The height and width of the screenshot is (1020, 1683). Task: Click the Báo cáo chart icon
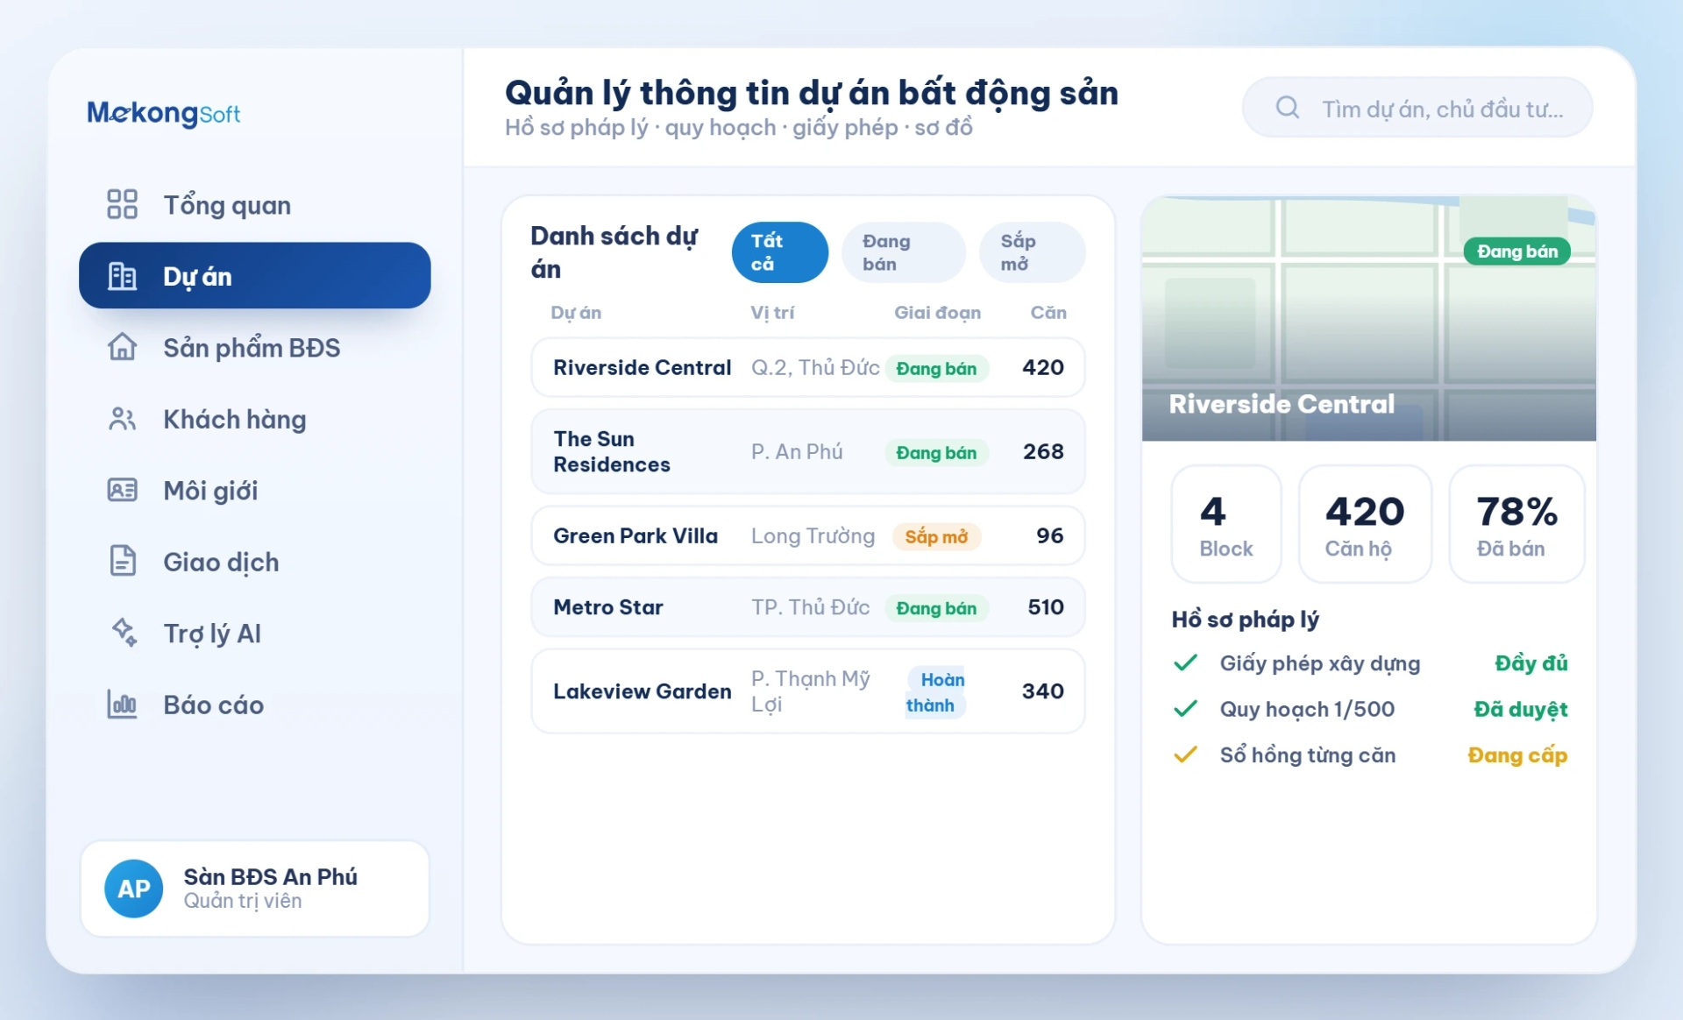tap(122, 704)
